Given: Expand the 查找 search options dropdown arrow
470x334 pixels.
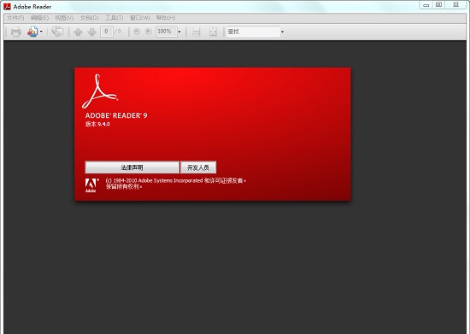Looking at the screenshot, I should click(x=282, y=32).
